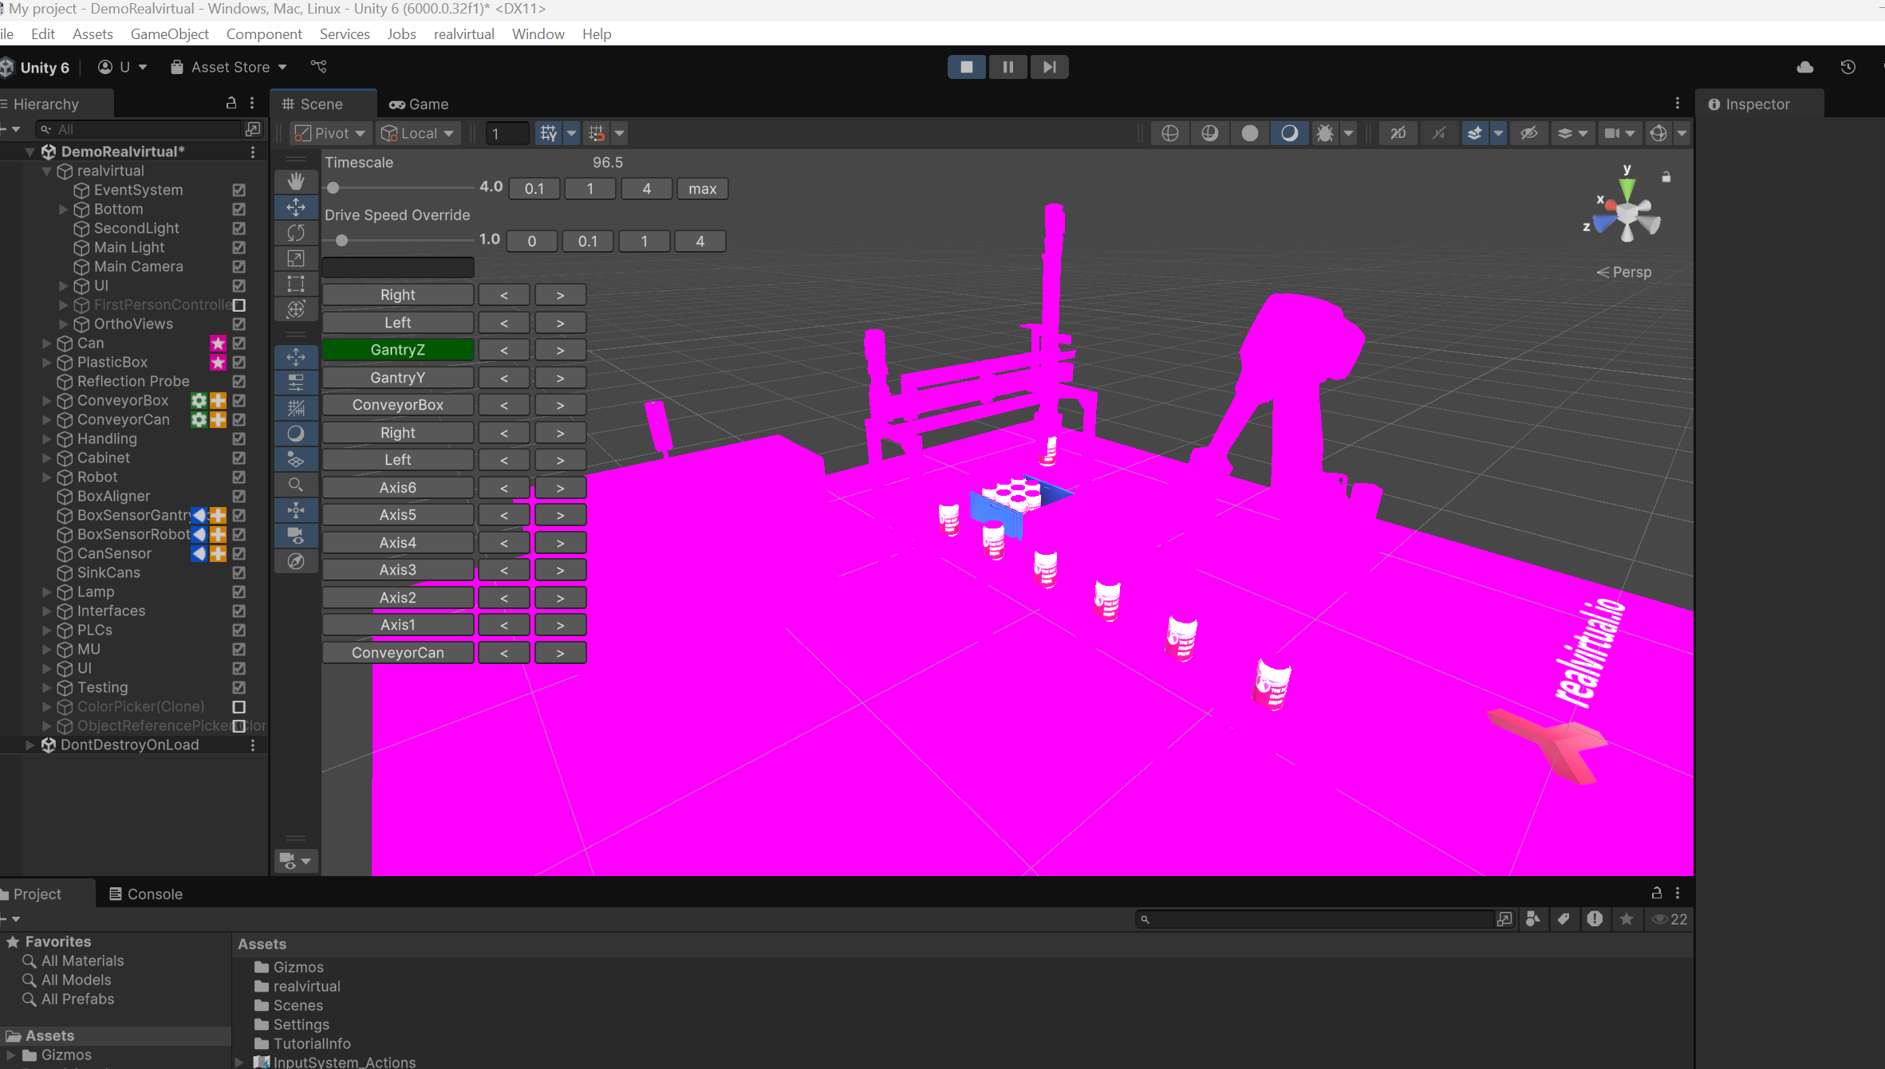Screen dimensions: 1885x1069
Task: Switch to the Game tab
Action: (x=419, y=104)
